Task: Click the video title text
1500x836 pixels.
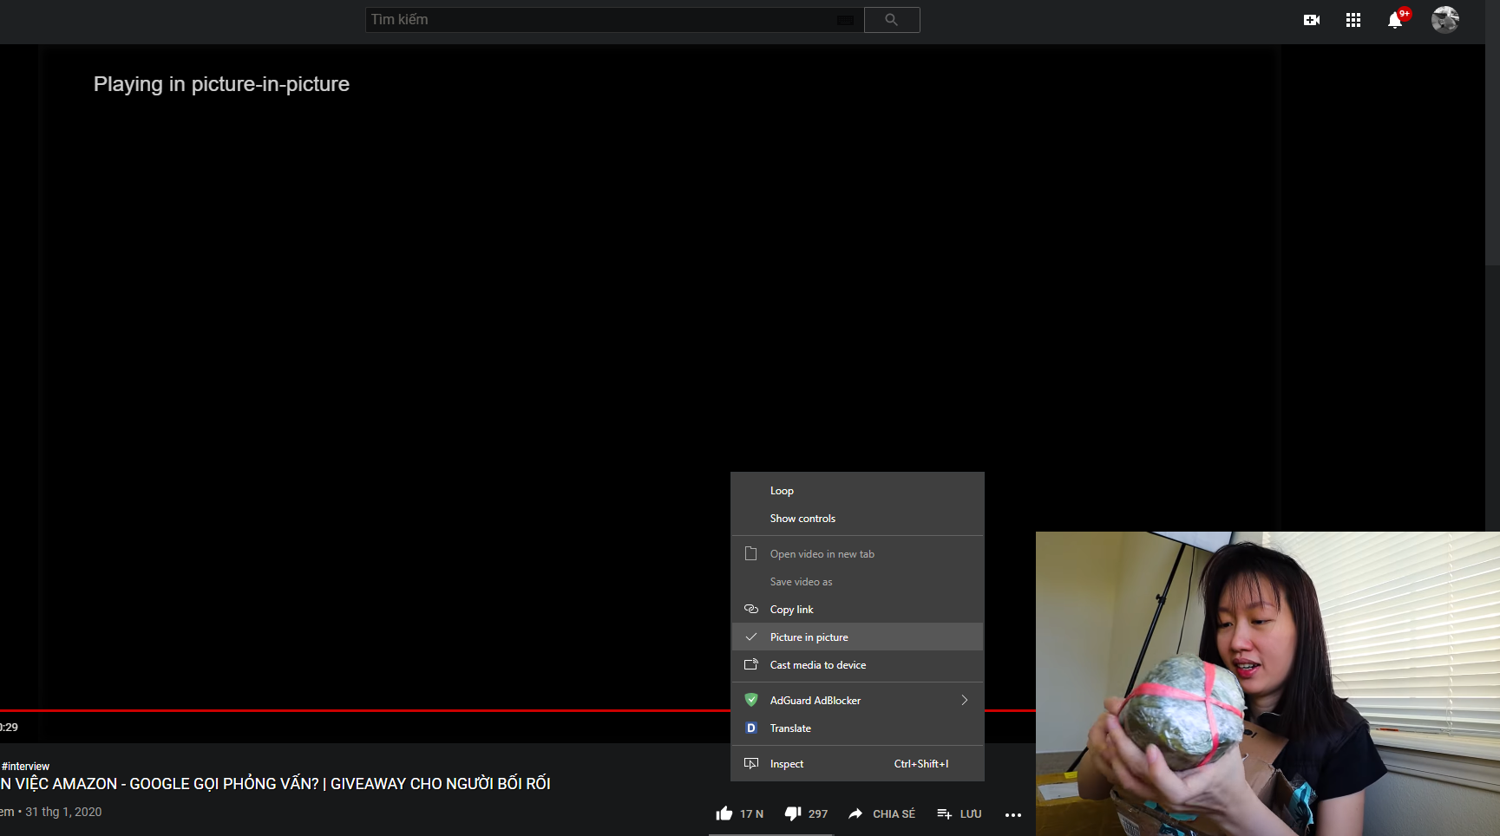Action: (x=275, y=783)
